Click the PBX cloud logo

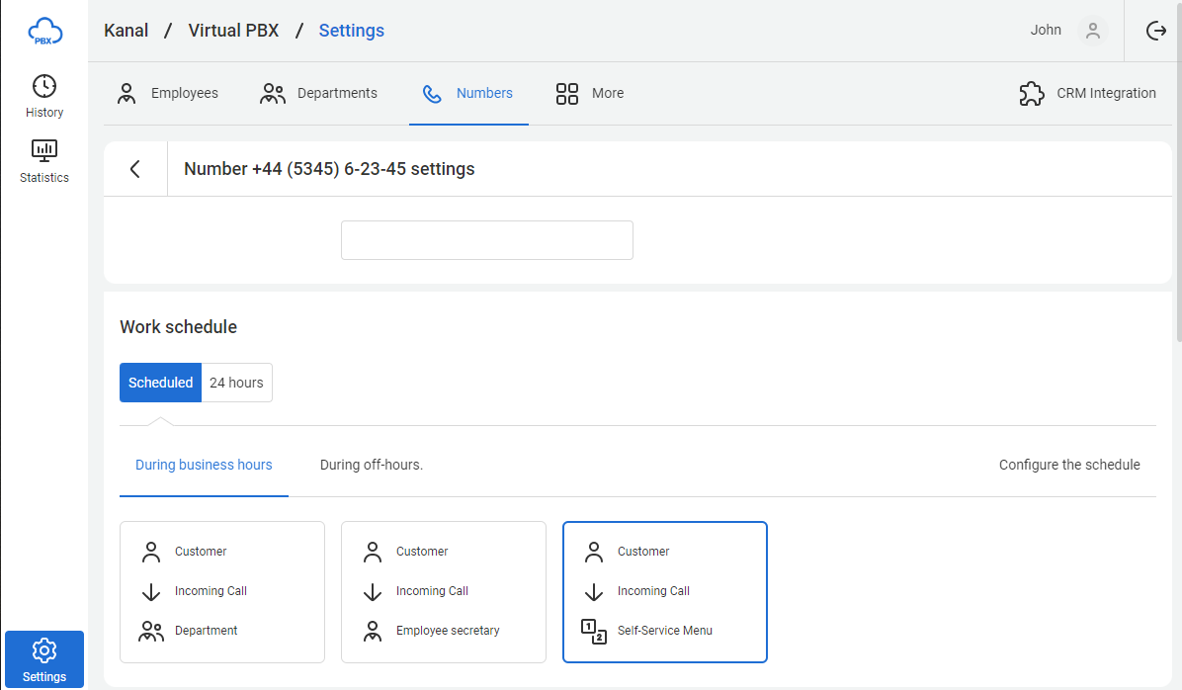(44, 32)
